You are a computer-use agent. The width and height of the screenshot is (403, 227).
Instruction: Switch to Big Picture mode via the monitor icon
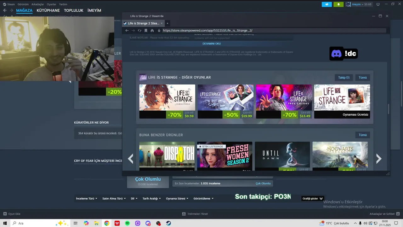pyautogui.click(x=378, y=4)
